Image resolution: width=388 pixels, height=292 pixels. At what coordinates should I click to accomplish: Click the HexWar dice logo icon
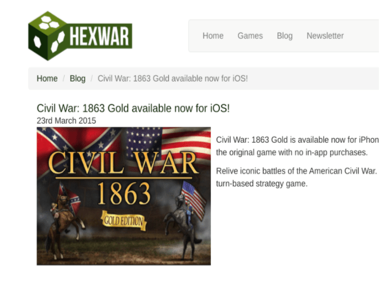(x=47, y=36)
